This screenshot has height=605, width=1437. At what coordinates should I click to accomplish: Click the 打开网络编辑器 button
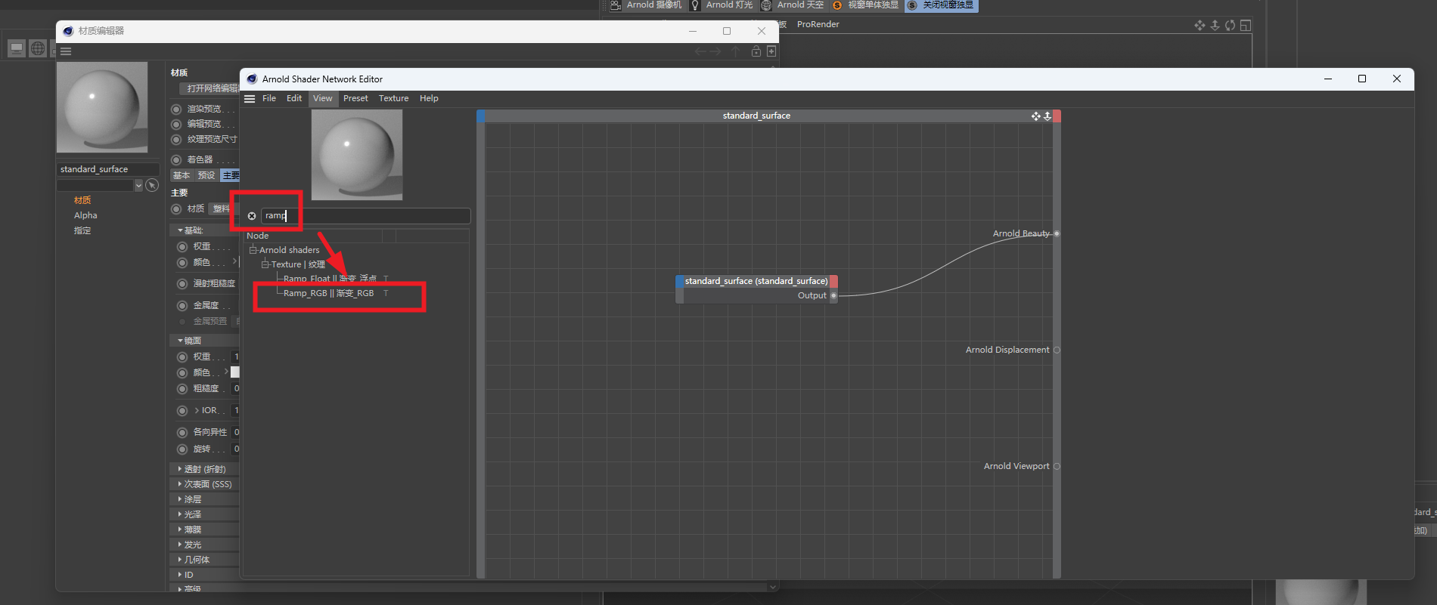[x=210, y=88]
